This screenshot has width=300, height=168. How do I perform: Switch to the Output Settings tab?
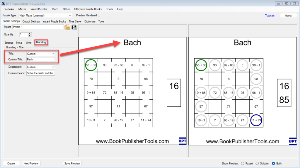pos(31,21)
